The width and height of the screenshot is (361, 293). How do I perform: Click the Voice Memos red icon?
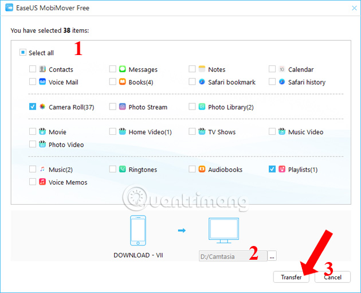click(42, 182)
